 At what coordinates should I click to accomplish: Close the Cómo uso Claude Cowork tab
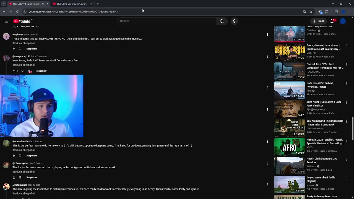tap(91, 4)
